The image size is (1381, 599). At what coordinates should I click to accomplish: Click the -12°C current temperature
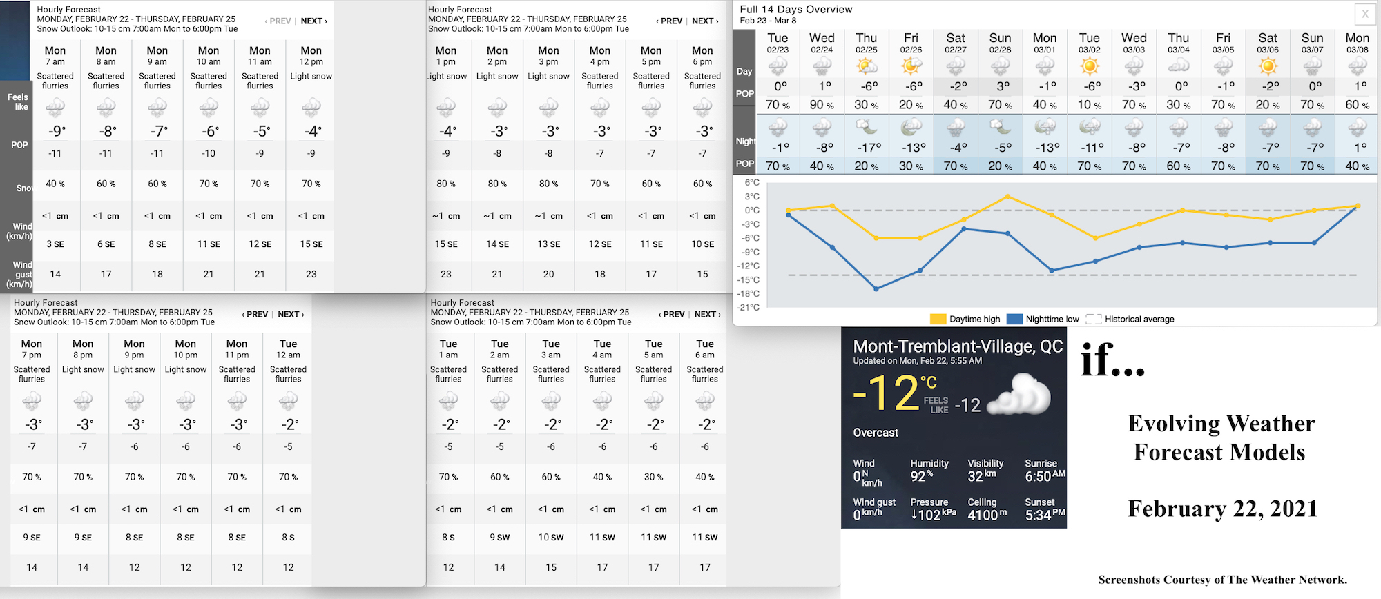click(894, 393)
